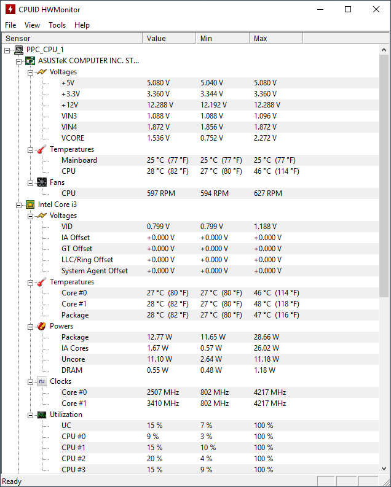Select the CPU #2 utilization row

click(219, 459)
